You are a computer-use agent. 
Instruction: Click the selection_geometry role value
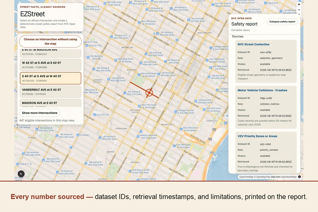click(271, 58)
